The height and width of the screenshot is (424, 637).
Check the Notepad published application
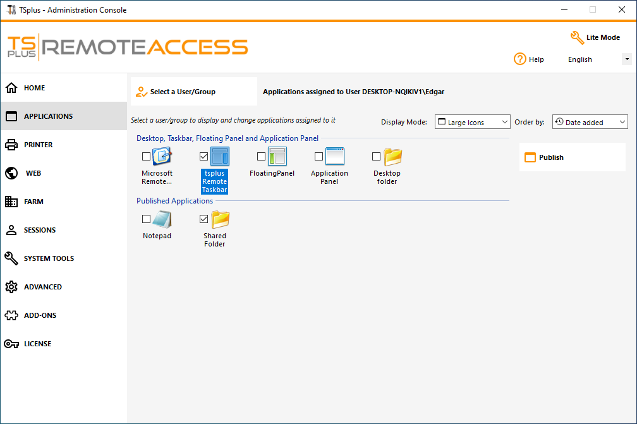click(146, 218)
